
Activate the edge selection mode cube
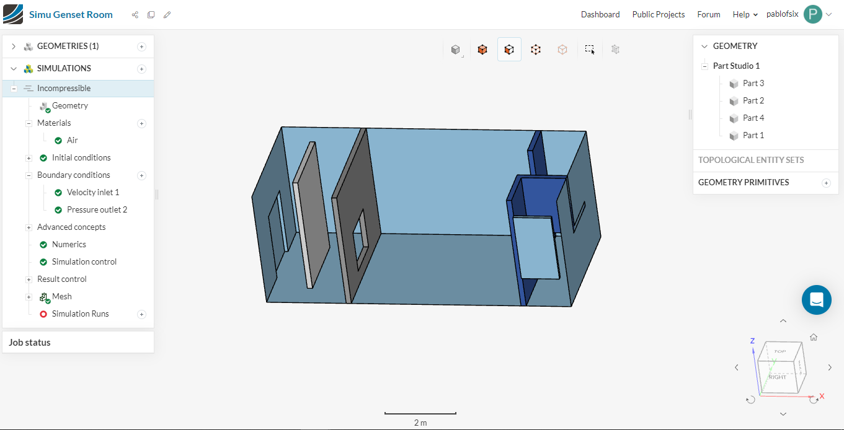point(536,50)
